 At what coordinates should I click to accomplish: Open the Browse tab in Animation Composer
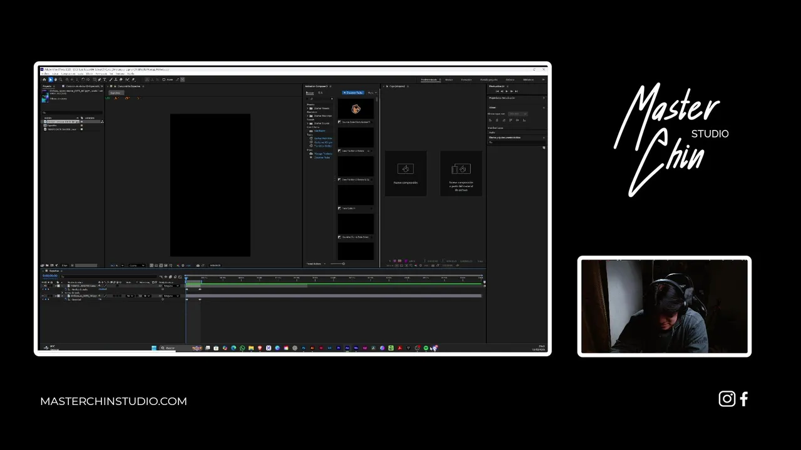[310, 92]
